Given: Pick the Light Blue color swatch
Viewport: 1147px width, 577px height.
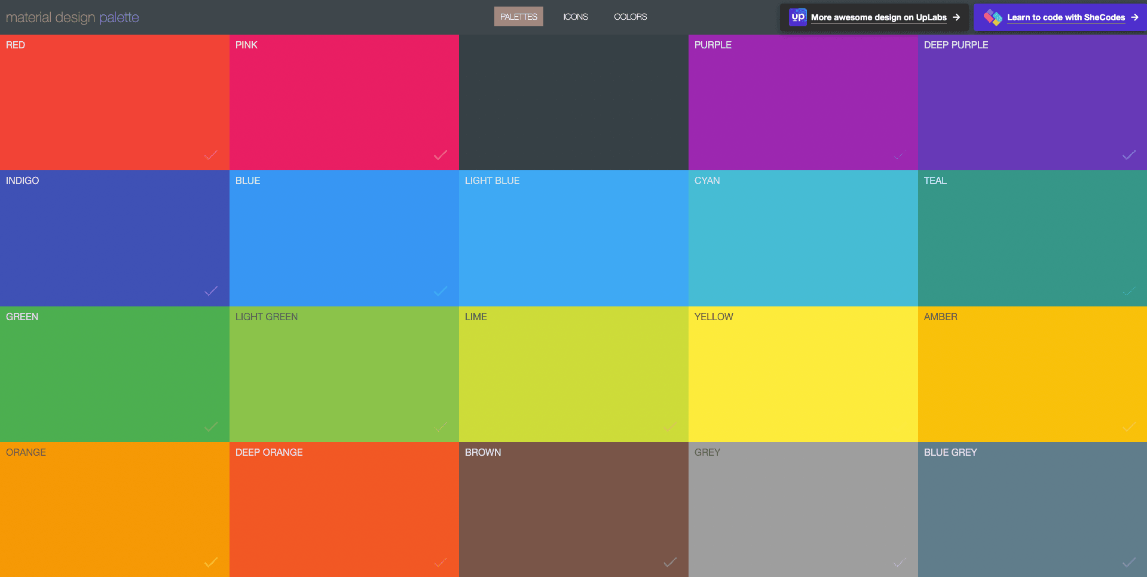Looking at the screenshot, I should coord(574,238).
